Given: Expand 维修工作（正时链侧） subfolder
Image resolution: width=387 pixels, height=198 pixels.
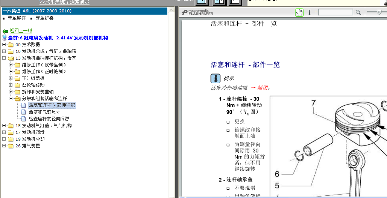Looking at the screenshot, I should click(x=11, y=71).
